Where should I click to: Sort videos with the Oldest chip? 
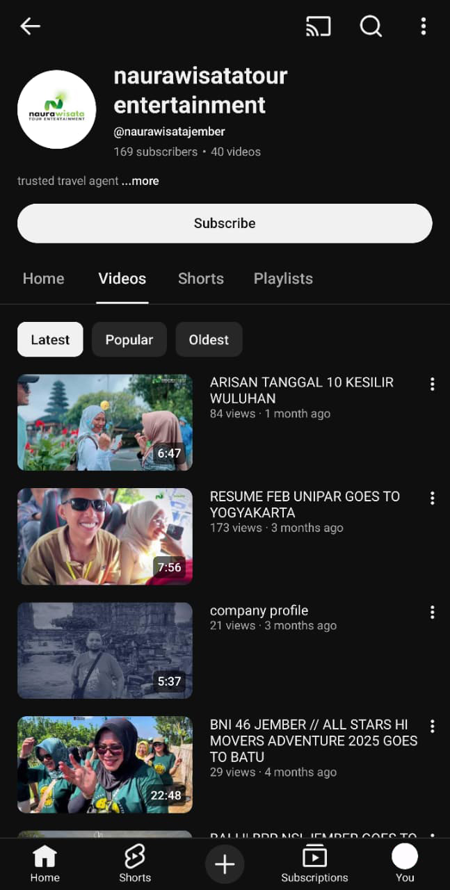tap(209, 339)
